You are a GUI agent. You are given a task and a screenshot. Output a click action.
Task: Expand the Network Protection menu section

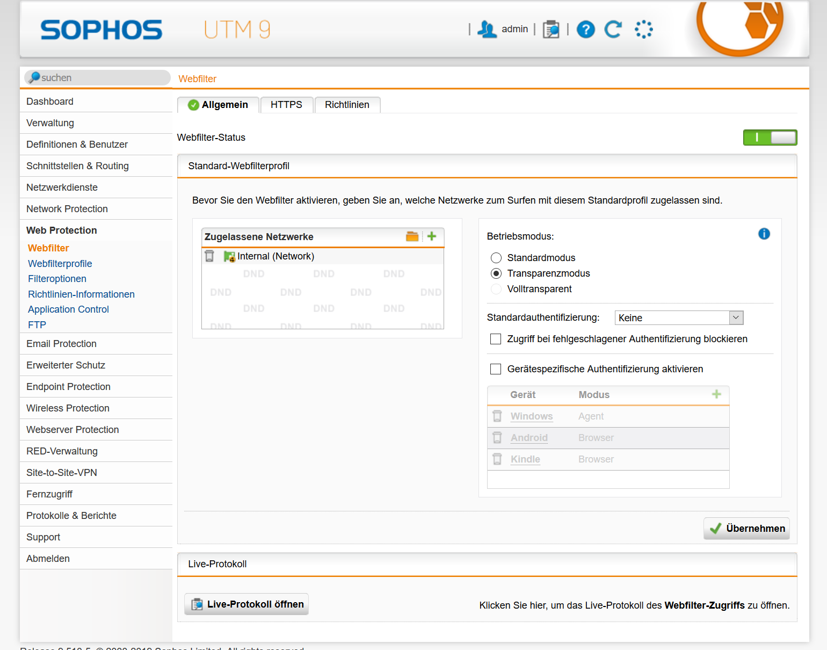tap(67, 209)
